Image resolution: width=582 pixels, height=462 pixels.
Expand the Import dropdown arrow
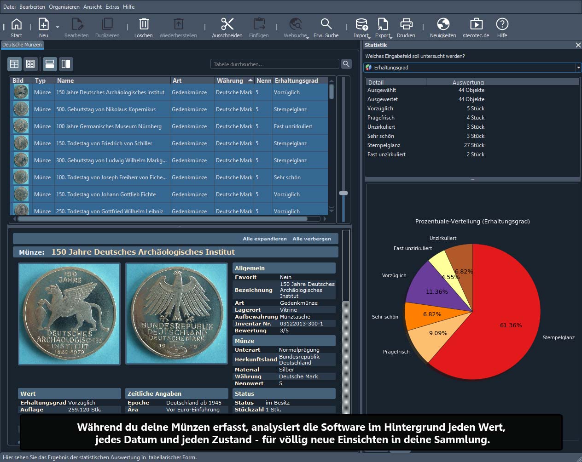click(369, 37)
